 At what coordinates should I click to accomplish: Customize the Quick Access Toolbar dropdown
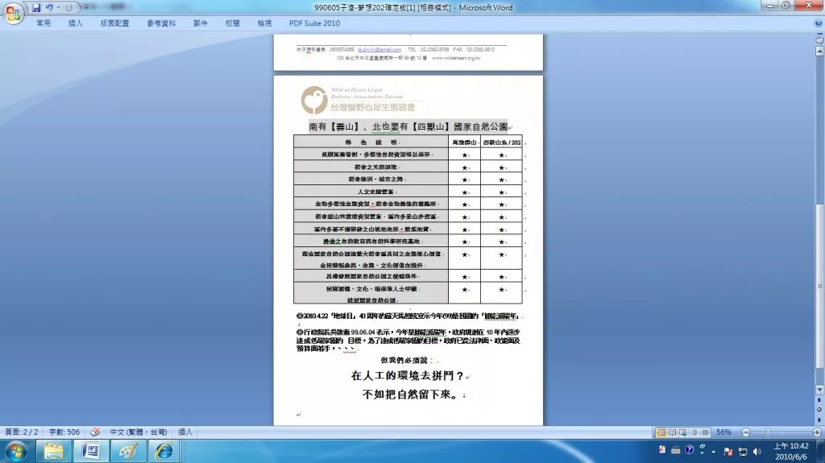[86, 7]
